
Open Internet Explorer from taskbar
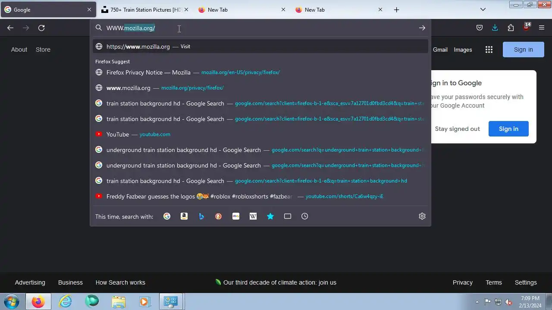[x=65, y=301]
